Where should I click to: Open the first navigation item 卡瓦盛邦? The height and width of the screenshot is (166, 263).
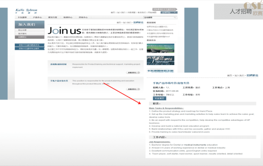coord(22,17)
